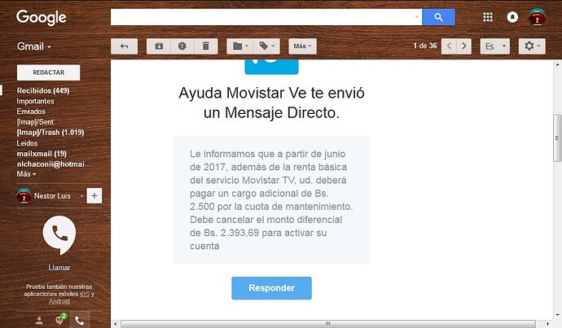This screenshot has height=328, width=562.
Task: Open the mailxmail (19) label
Action: pos(42,154)
